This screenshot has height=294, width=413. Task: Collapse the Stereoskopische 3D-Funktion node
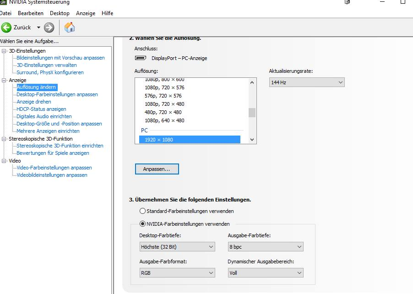[x=4, y=139]
